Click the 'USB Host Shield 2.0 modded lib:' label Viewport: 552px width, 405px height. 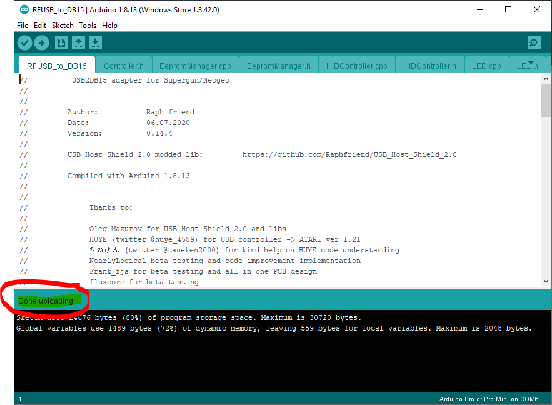pos(135,154)
